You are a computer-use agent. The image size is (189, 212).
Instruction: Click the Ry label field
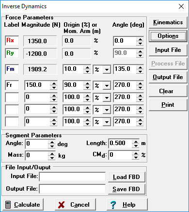tap(12, 53)
